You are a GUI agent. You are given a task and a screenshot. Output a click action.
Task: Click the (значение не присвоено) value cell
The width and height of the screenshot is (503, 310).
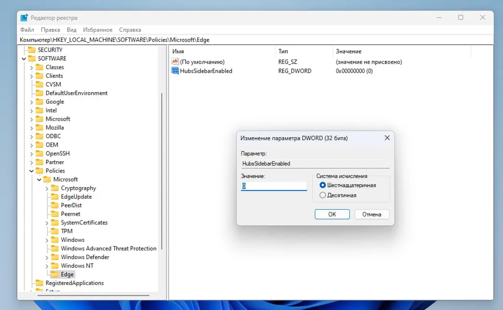click(x=369, y=62)
